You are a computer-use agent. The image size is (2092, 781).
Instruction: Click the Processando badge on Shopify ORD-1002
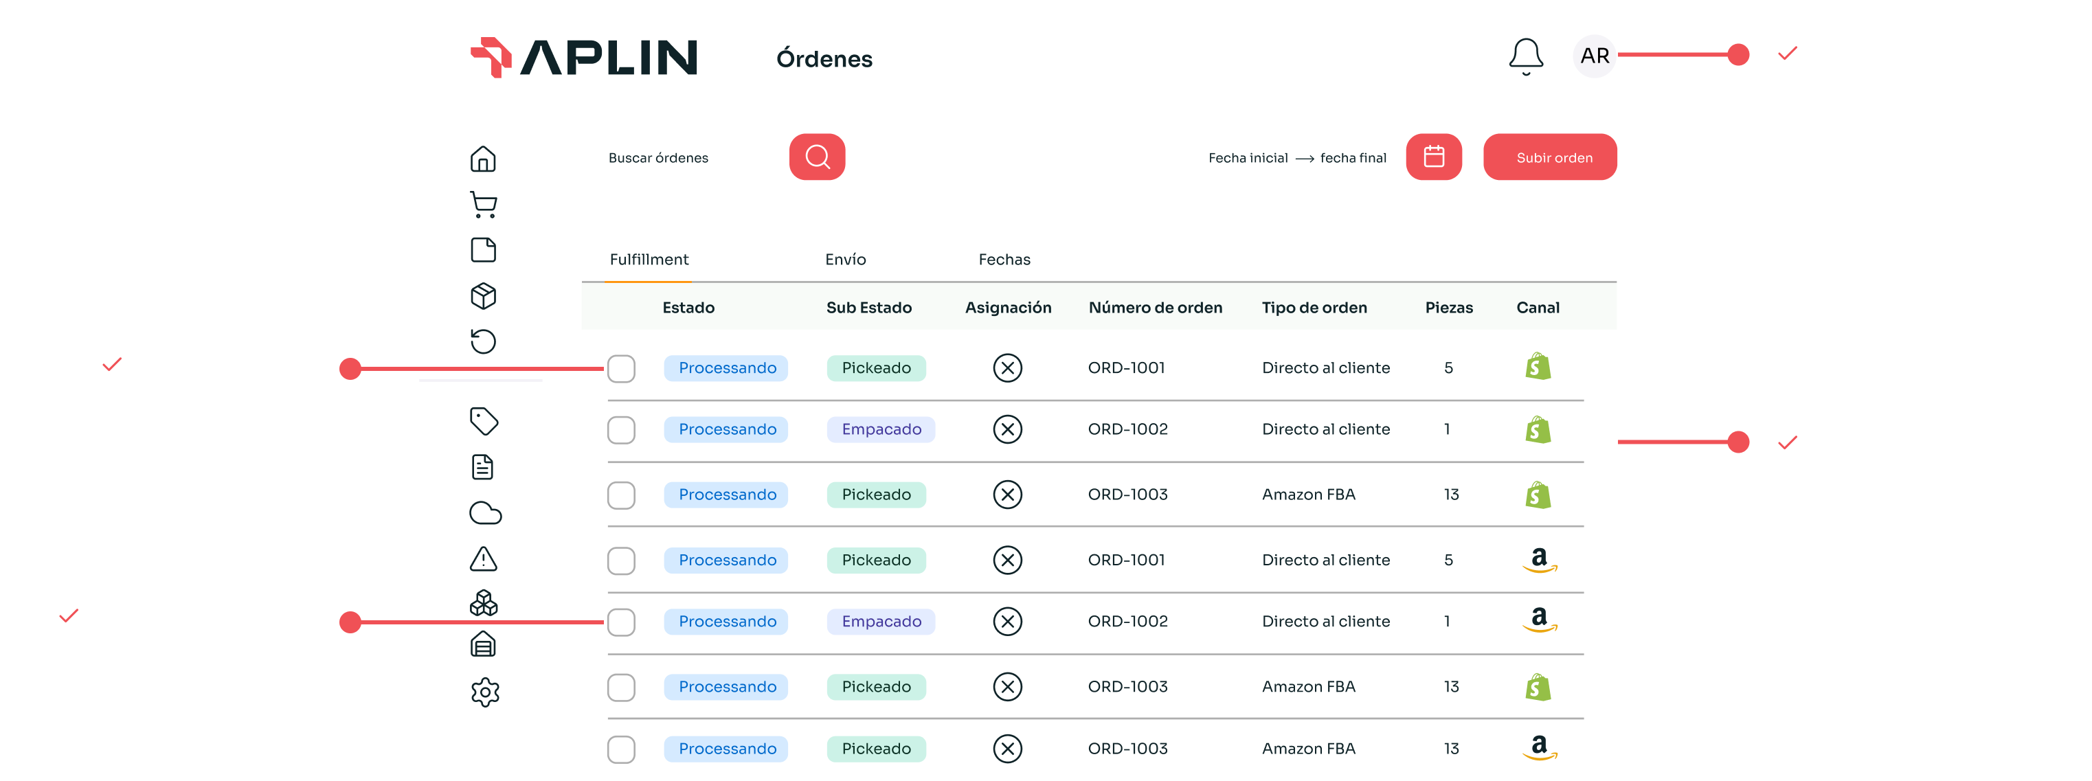coord(726,429)
